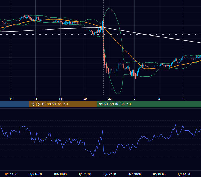Click the 22 hour axis label
Screen dimensions: 201x177
coord(110,99)
